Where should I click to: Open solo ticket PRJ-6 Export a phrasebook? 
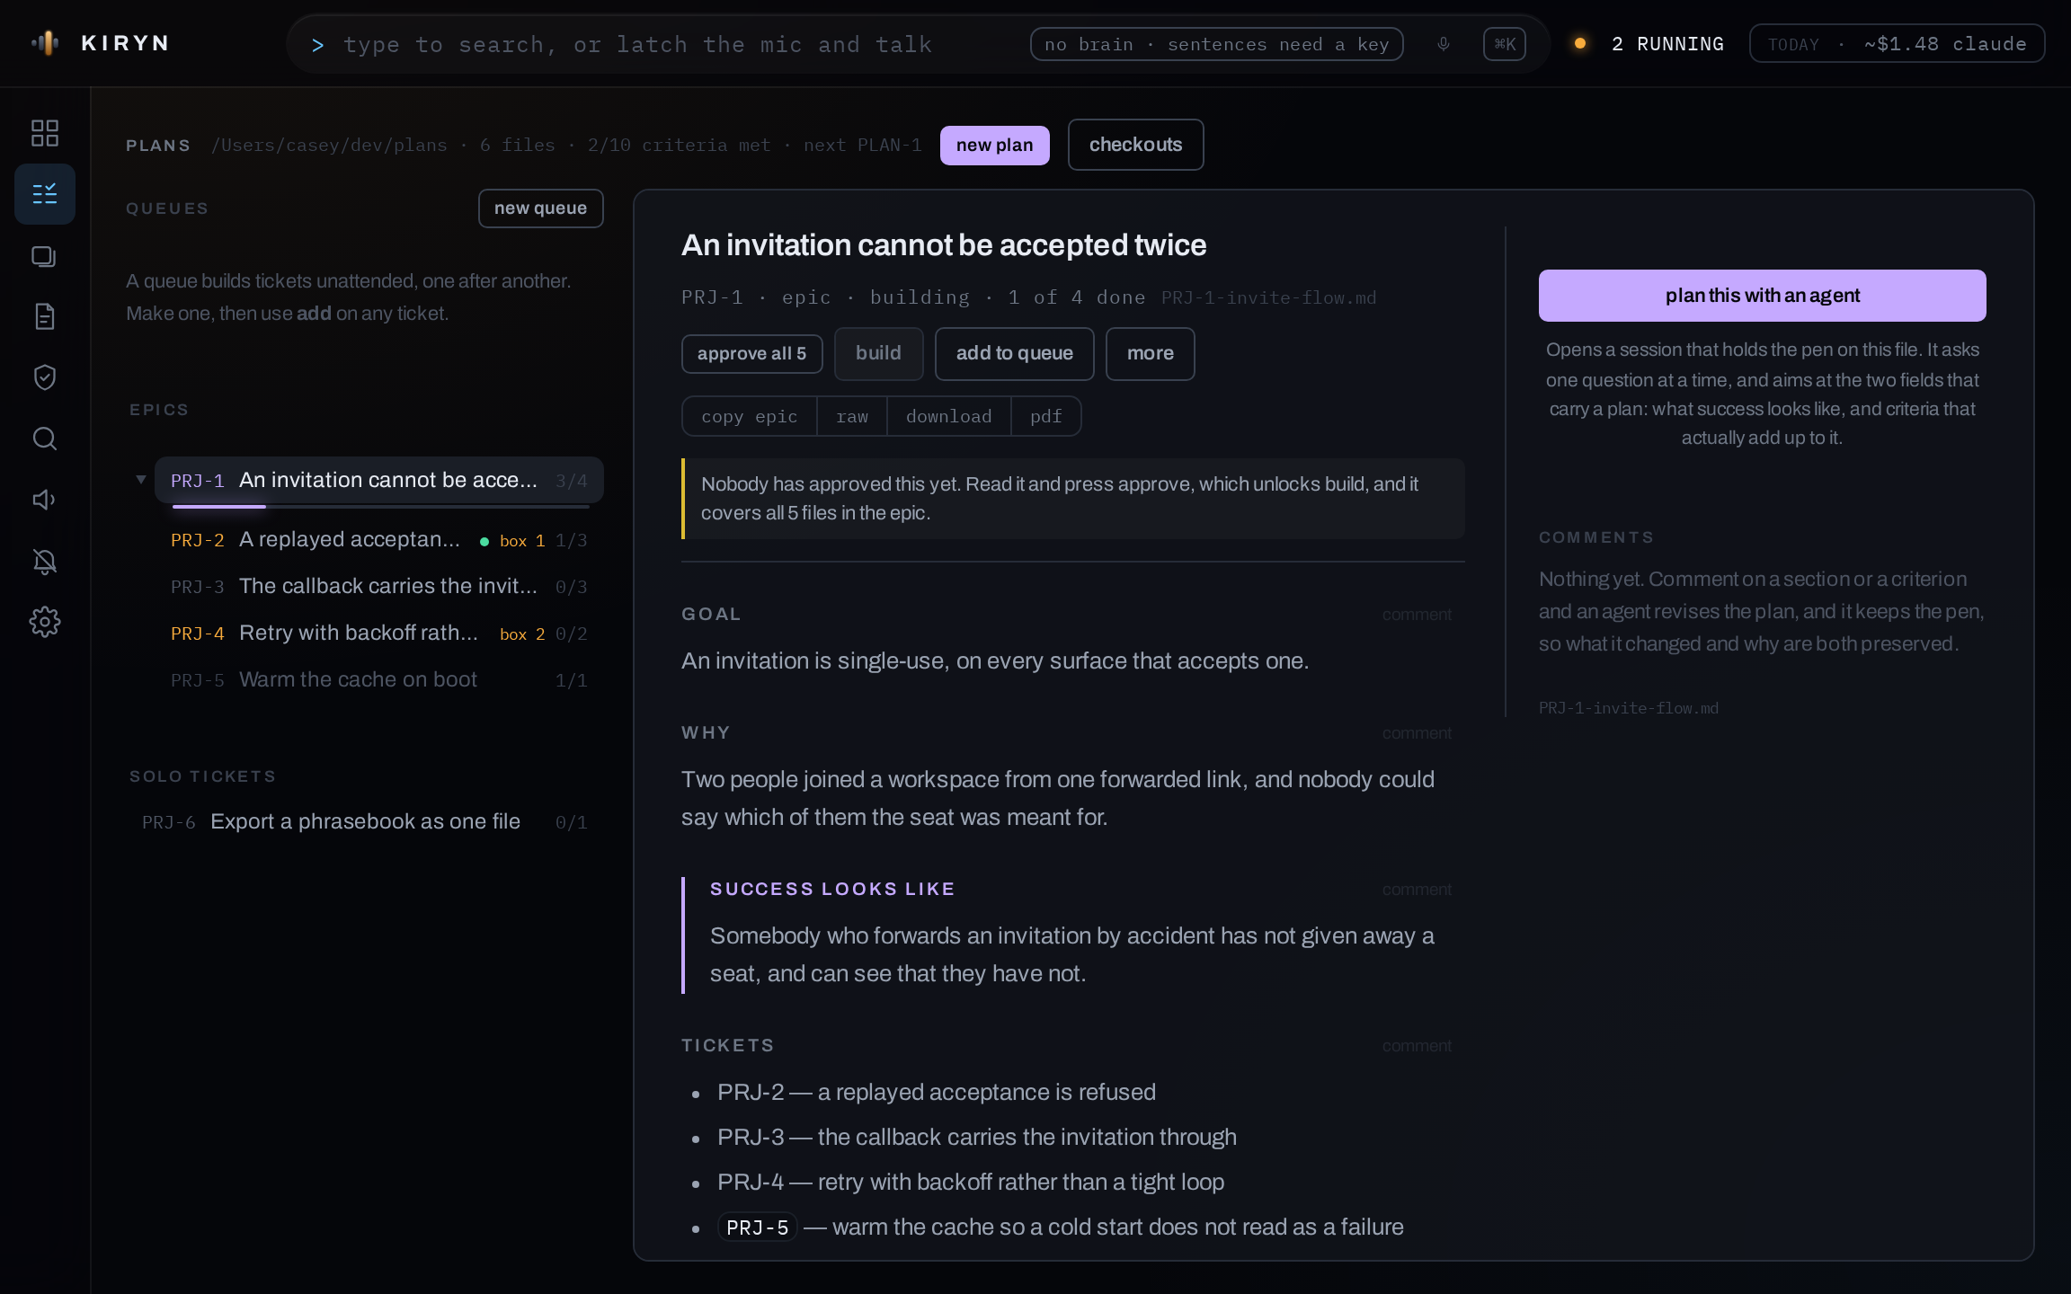(365, 822)
